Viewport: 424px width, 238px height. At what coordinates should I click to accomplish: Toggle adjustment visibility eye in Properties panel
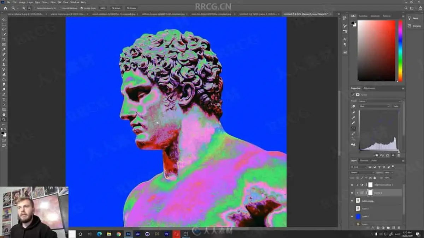[x=393, y=155]
